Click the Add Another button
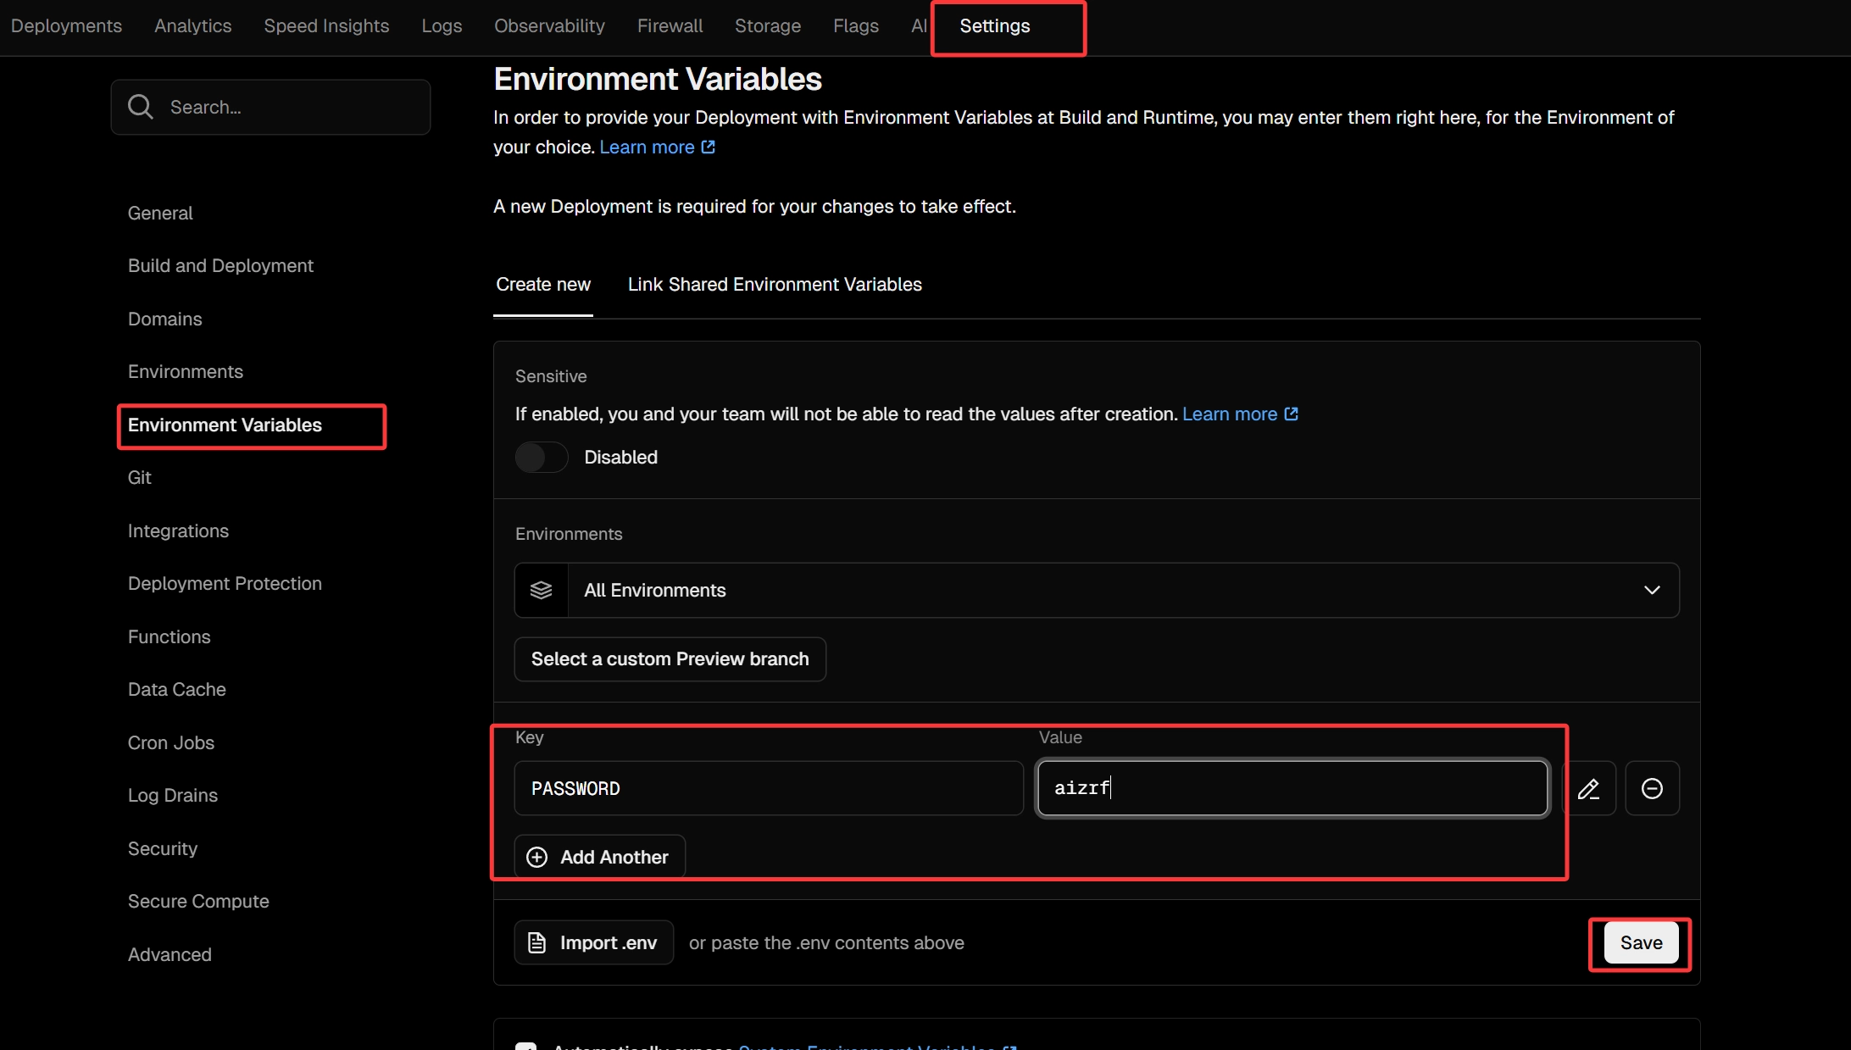This screenshot has height=1050, width=1851. (x=600, y=858)
